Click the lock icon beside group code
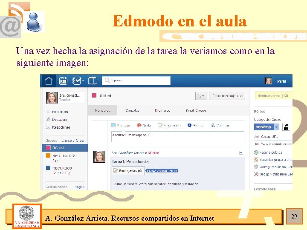 coord(286,127)
